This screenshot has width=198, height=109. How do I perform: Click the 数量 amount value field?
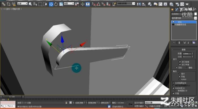[187, 54]
